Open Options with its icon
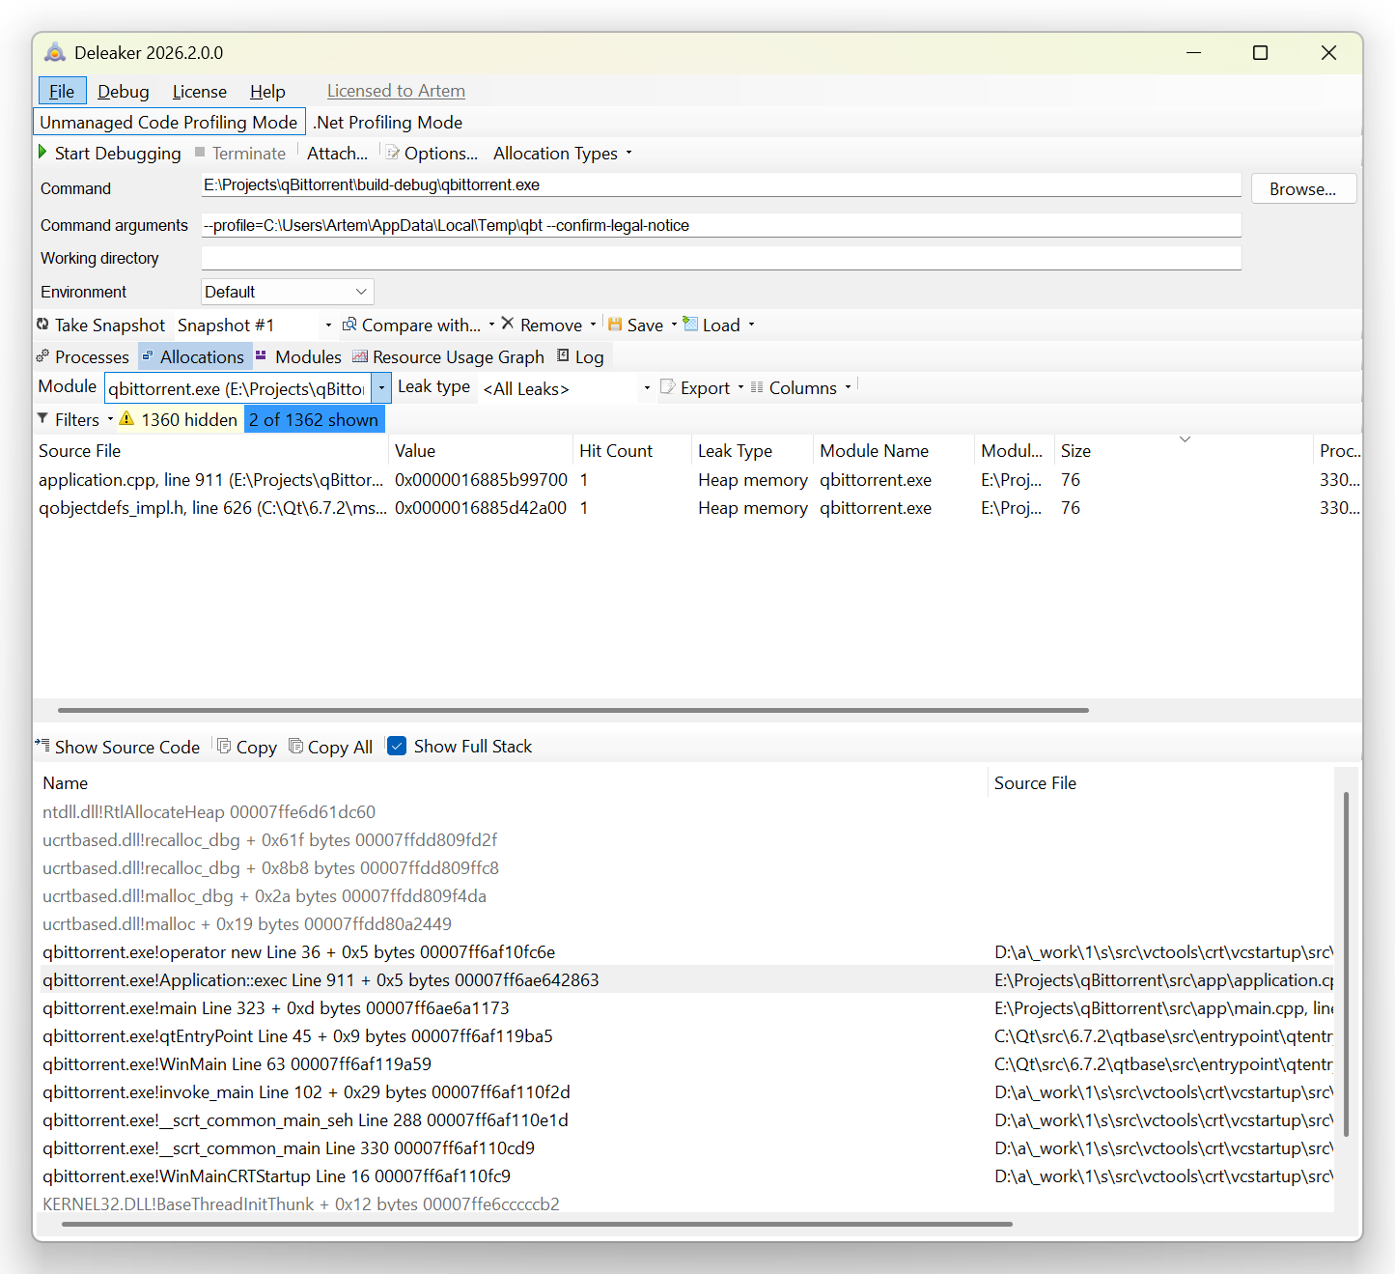1395x1274 pixels. [x=393, y=153]
